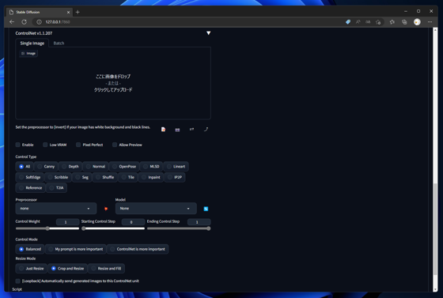Image resolution: width=443 pixels, height=298 pixels.
Task: Click the Control Weight slider
Action: pyautogui.click(x=47, y=228)
